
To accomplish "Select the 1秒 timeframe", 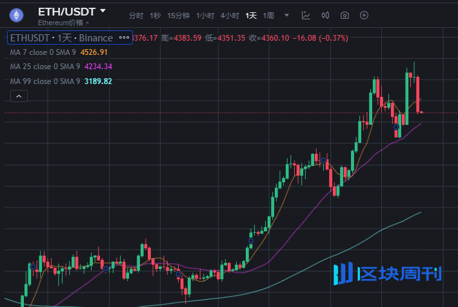I will point(155,16).
